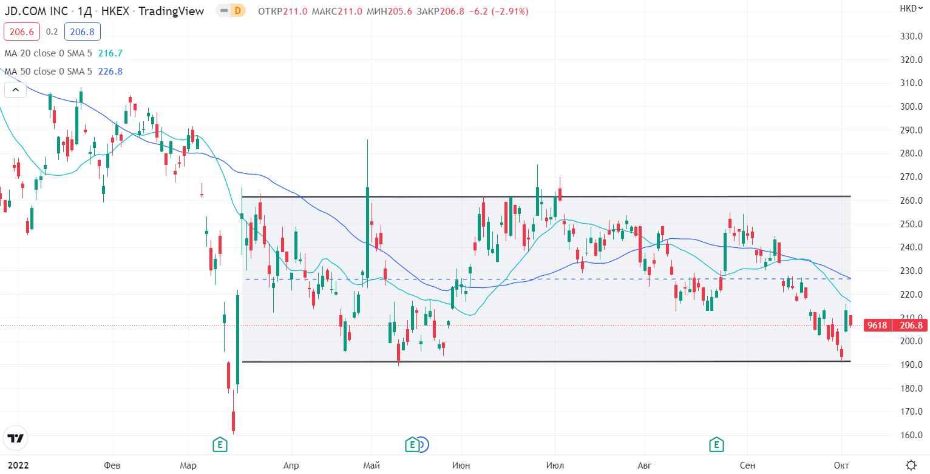Toggle MA 50 indicator legend
Viewport: 930px width, 474px height.
[49, 72]
